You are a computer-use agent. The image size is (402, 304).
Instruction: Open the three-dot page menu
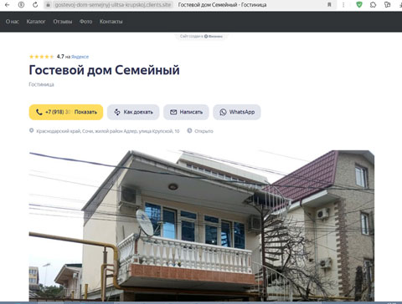click(x=343, y=5)
